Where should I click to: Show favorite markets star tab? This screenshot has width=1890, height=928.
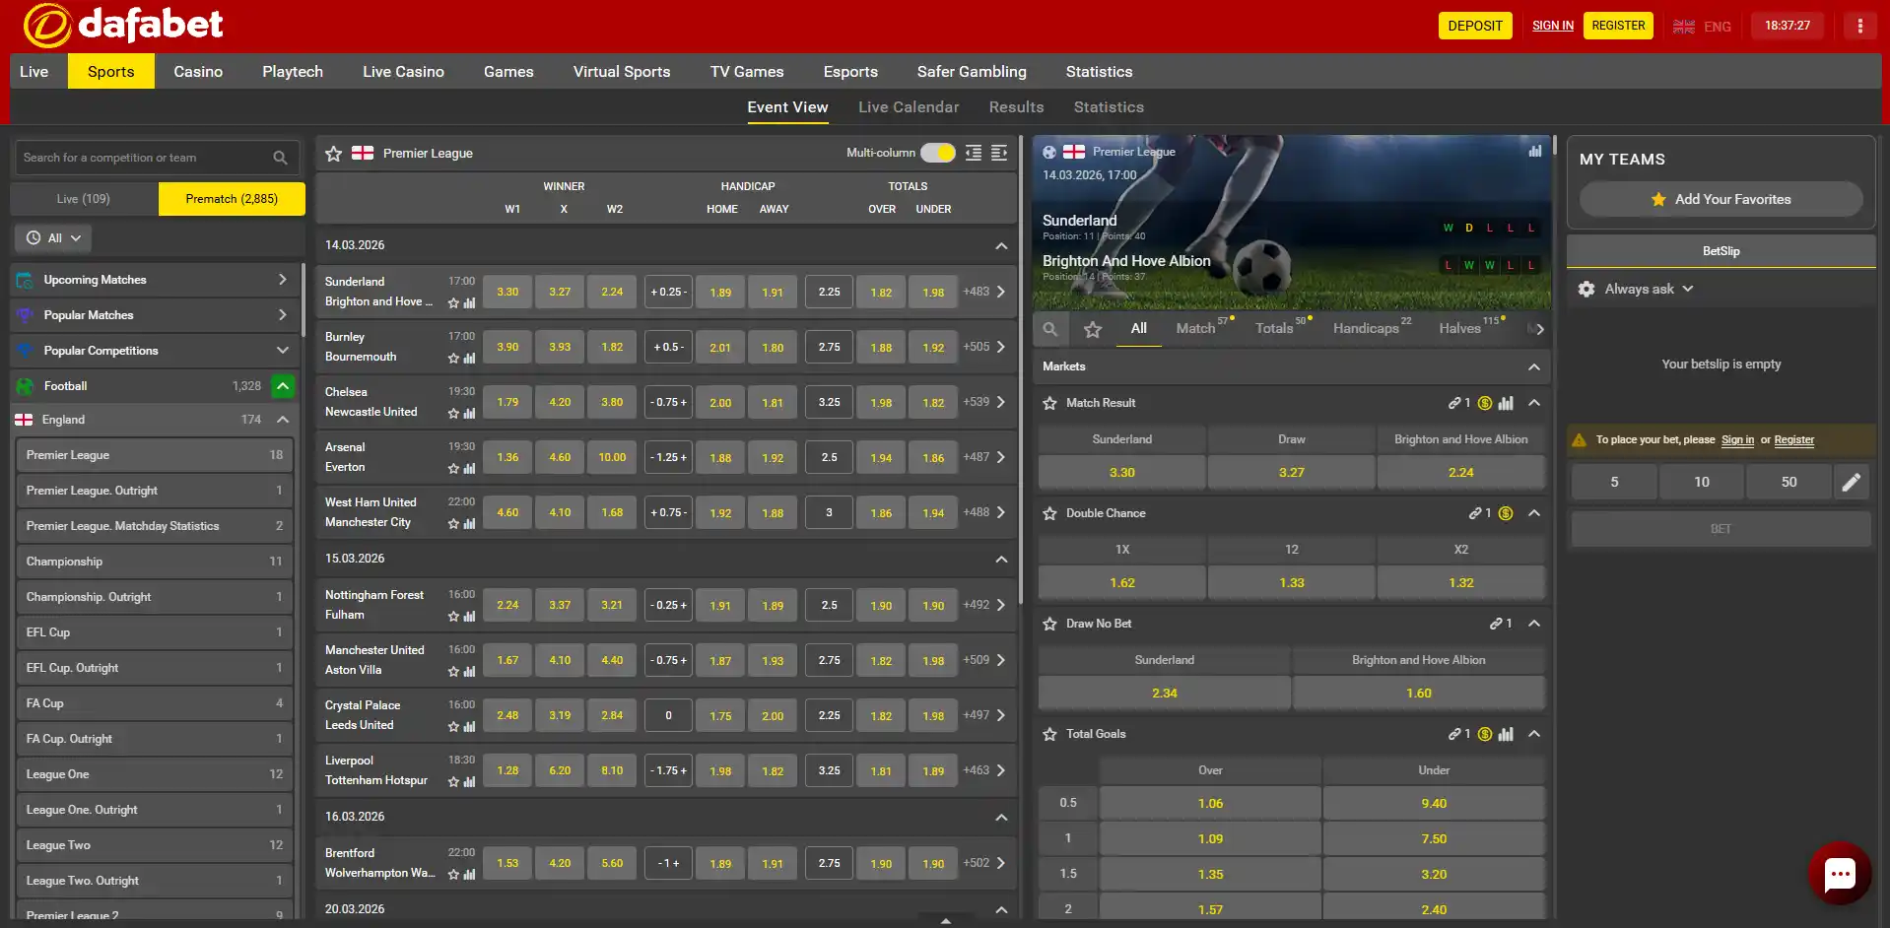(x=1093, y=329)
